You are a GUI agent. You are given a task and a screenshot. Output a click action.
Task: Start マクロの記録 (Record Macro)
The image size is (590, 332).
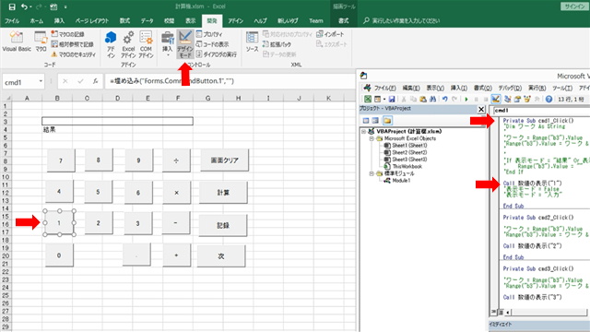tap(67, 34)
